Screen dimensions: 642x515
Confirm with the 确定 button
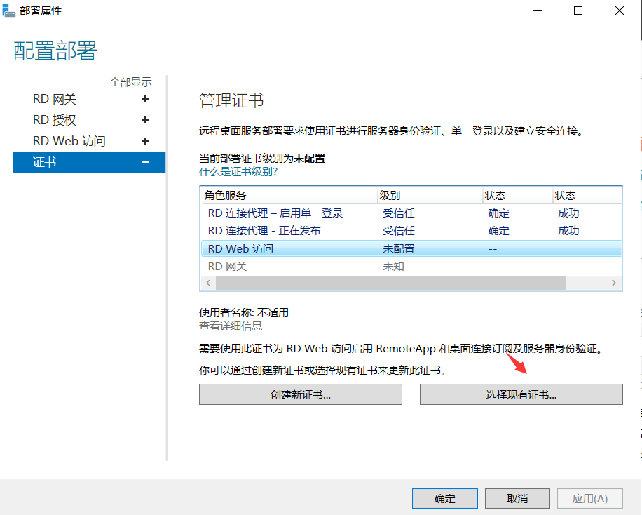445,498
